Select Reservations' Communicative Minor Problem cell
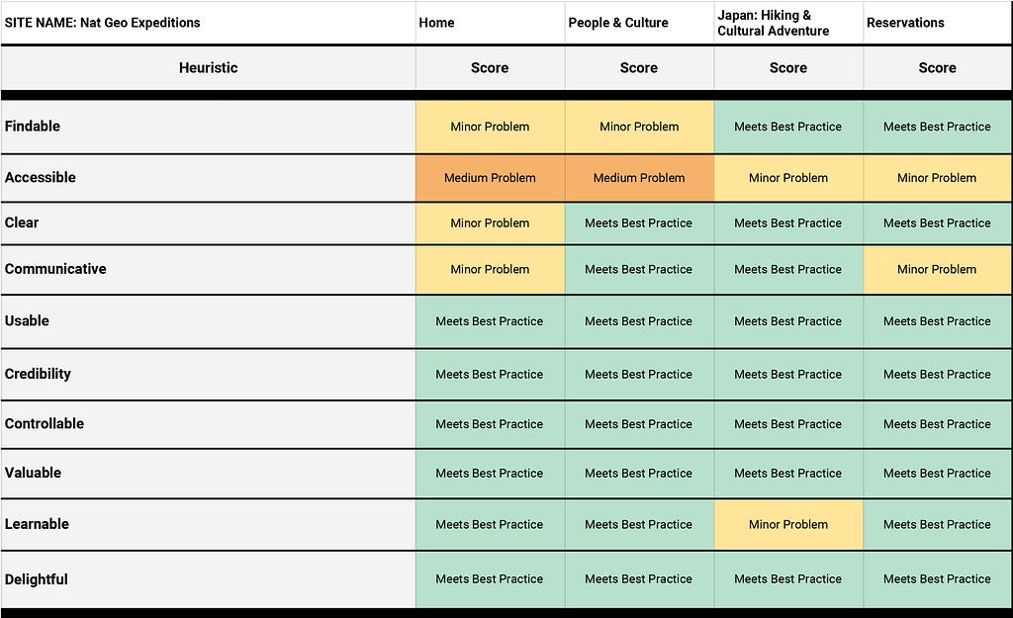Screen dimensions: 1013x618 [x=937, y=269]
